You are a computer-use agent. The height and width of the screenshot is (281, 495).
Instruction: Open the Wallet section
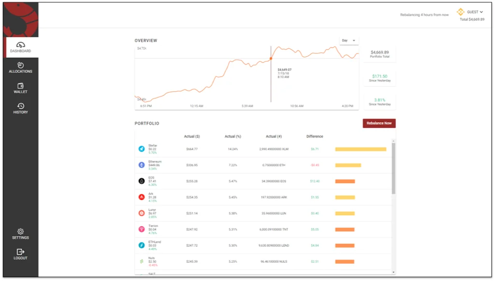[20, 88]
